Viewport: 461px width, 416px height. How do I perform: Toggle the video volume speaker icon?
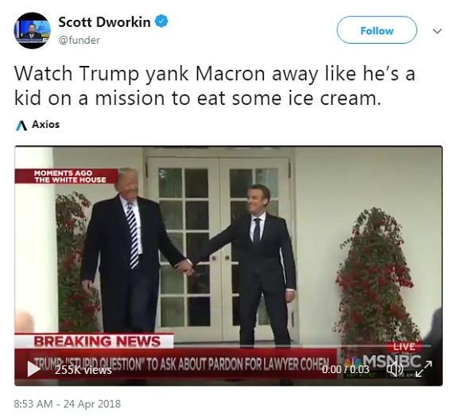click(x=396, y=369)
